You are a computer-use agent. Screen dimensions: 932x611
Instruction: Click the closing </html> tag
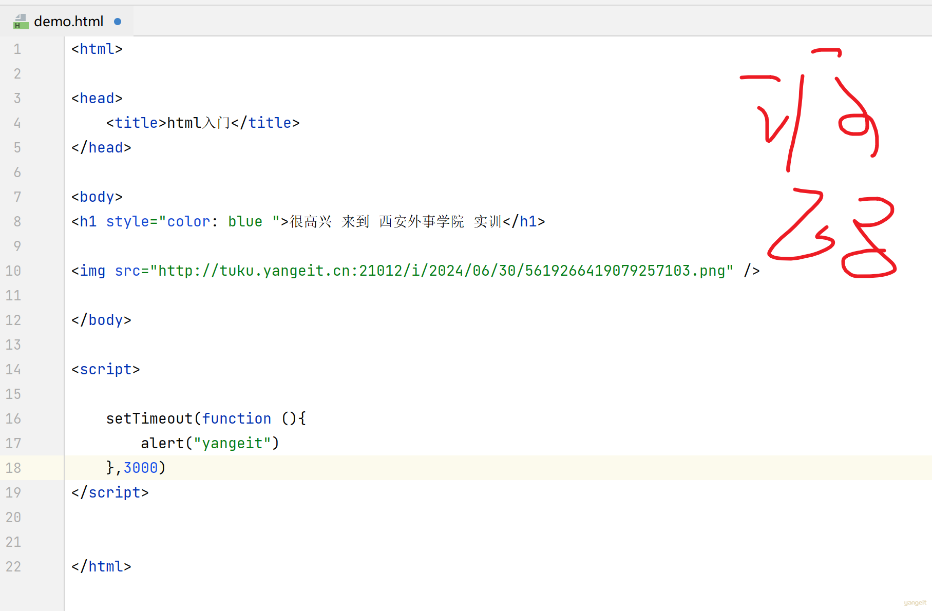pos(101,567)
